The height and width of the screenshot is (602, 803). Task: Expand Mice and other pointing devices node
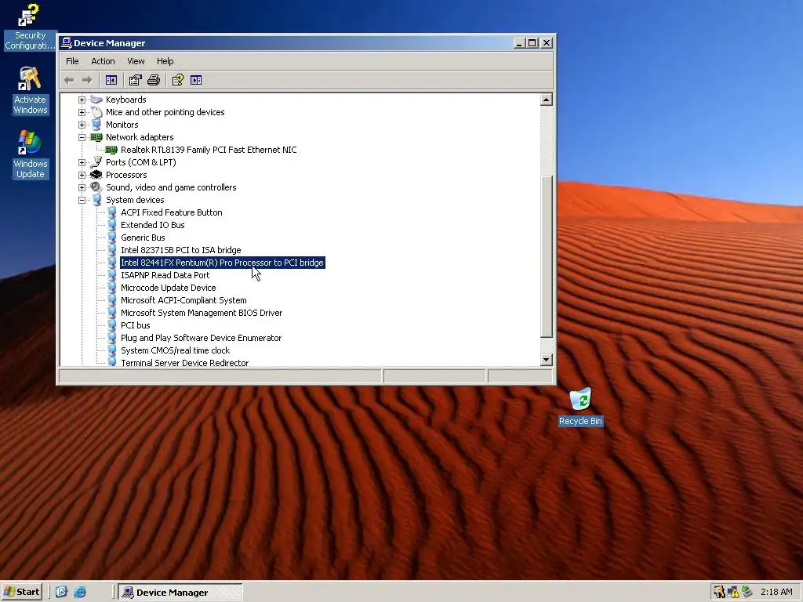[82, 112]
